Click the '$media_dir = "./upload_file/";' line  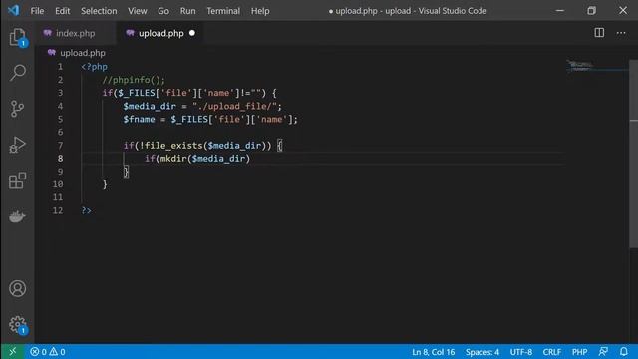pos(202,107)
